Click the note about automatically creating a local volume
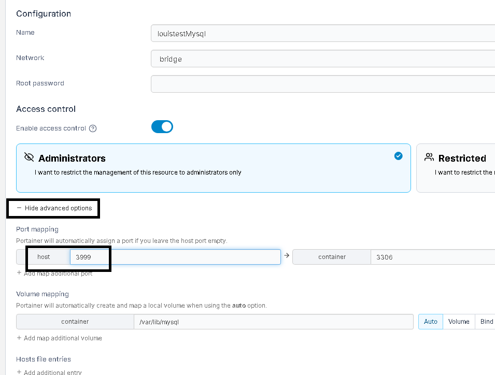 [142, 305]
